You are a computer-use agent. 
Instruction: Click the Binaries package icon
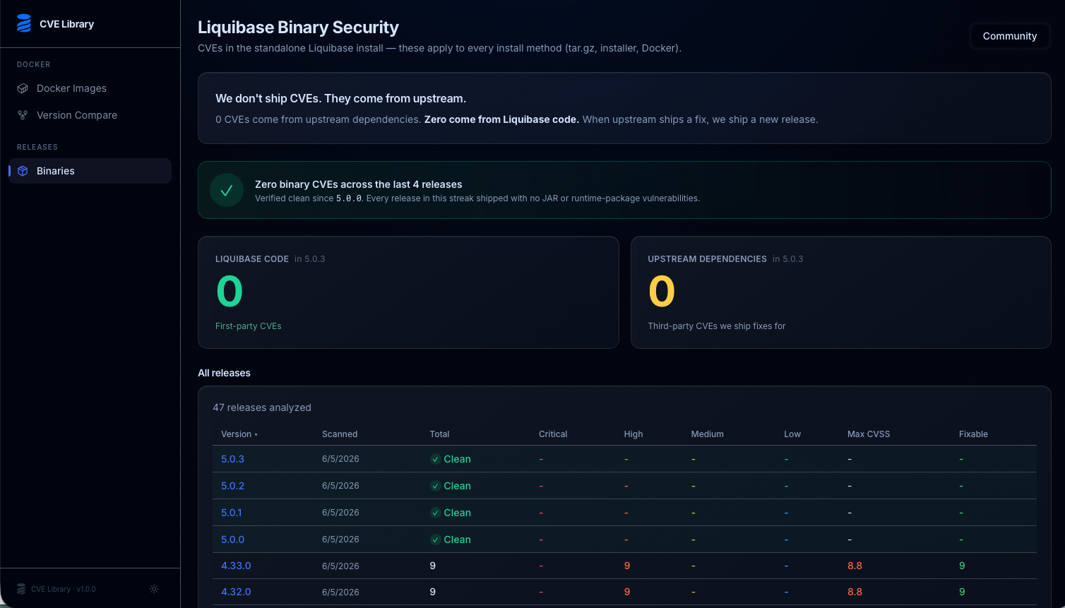pyautogui.click(x=23, y=171)
